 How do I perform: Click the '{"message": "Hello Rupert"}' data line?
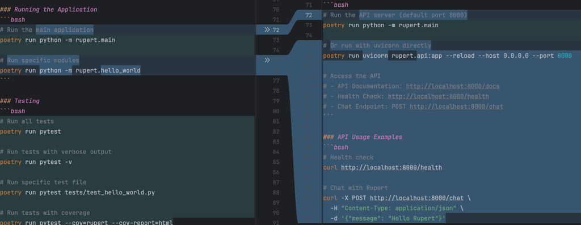(388, 218)
